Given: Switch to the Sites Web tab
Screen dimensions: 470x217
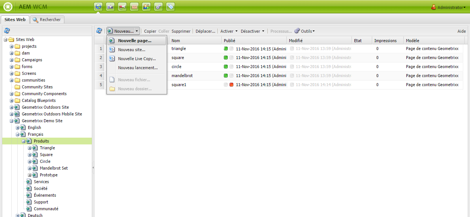Looking at the screenshot, I should tap(15, 20).
